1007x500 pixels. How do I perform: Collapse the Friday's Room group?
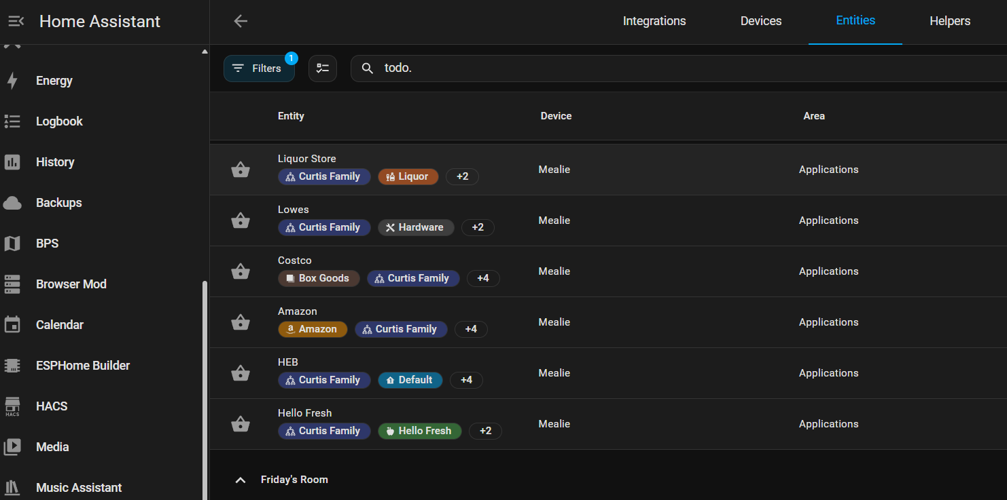point(240,480)
